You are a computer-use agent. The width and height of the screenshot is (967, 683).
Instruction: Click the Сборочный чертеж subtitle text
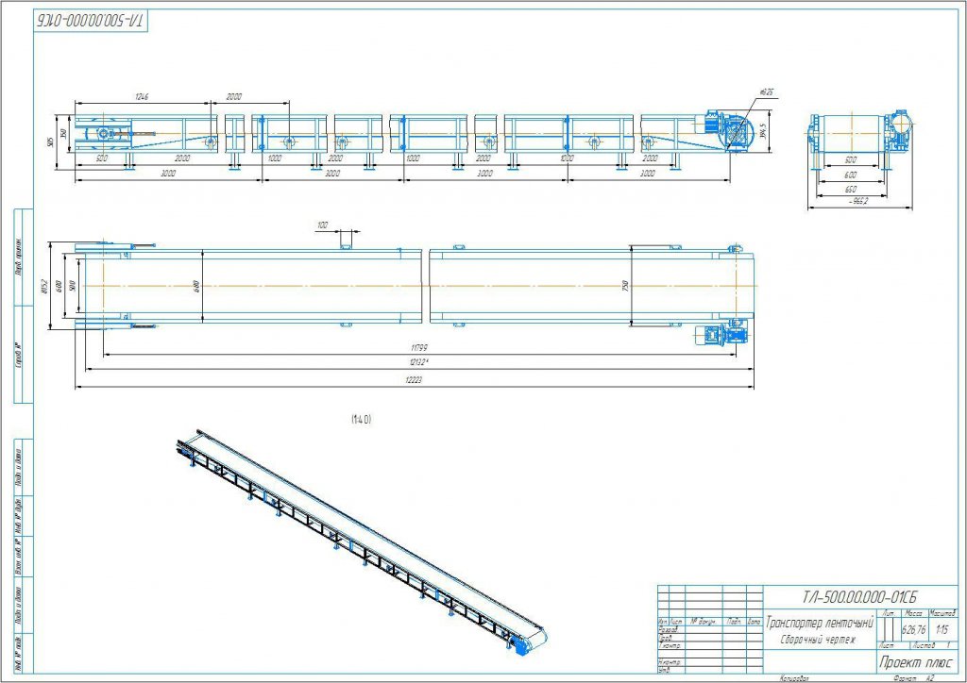pos(817,640)
